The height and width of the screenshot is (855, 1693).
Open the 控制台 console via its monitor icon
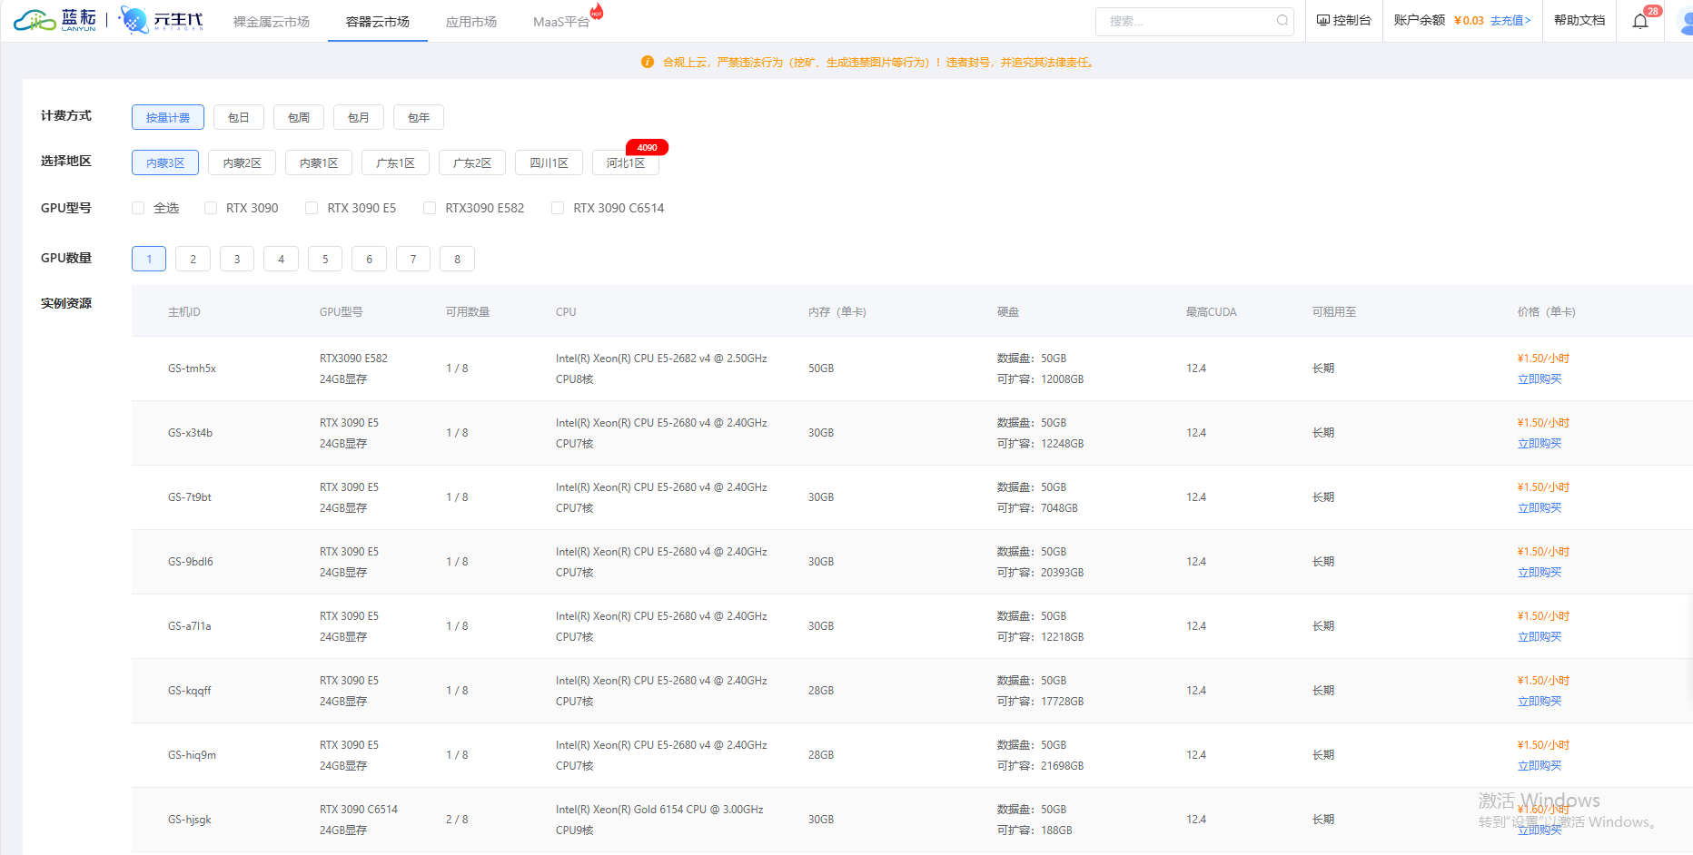(x=1323, y=20)
